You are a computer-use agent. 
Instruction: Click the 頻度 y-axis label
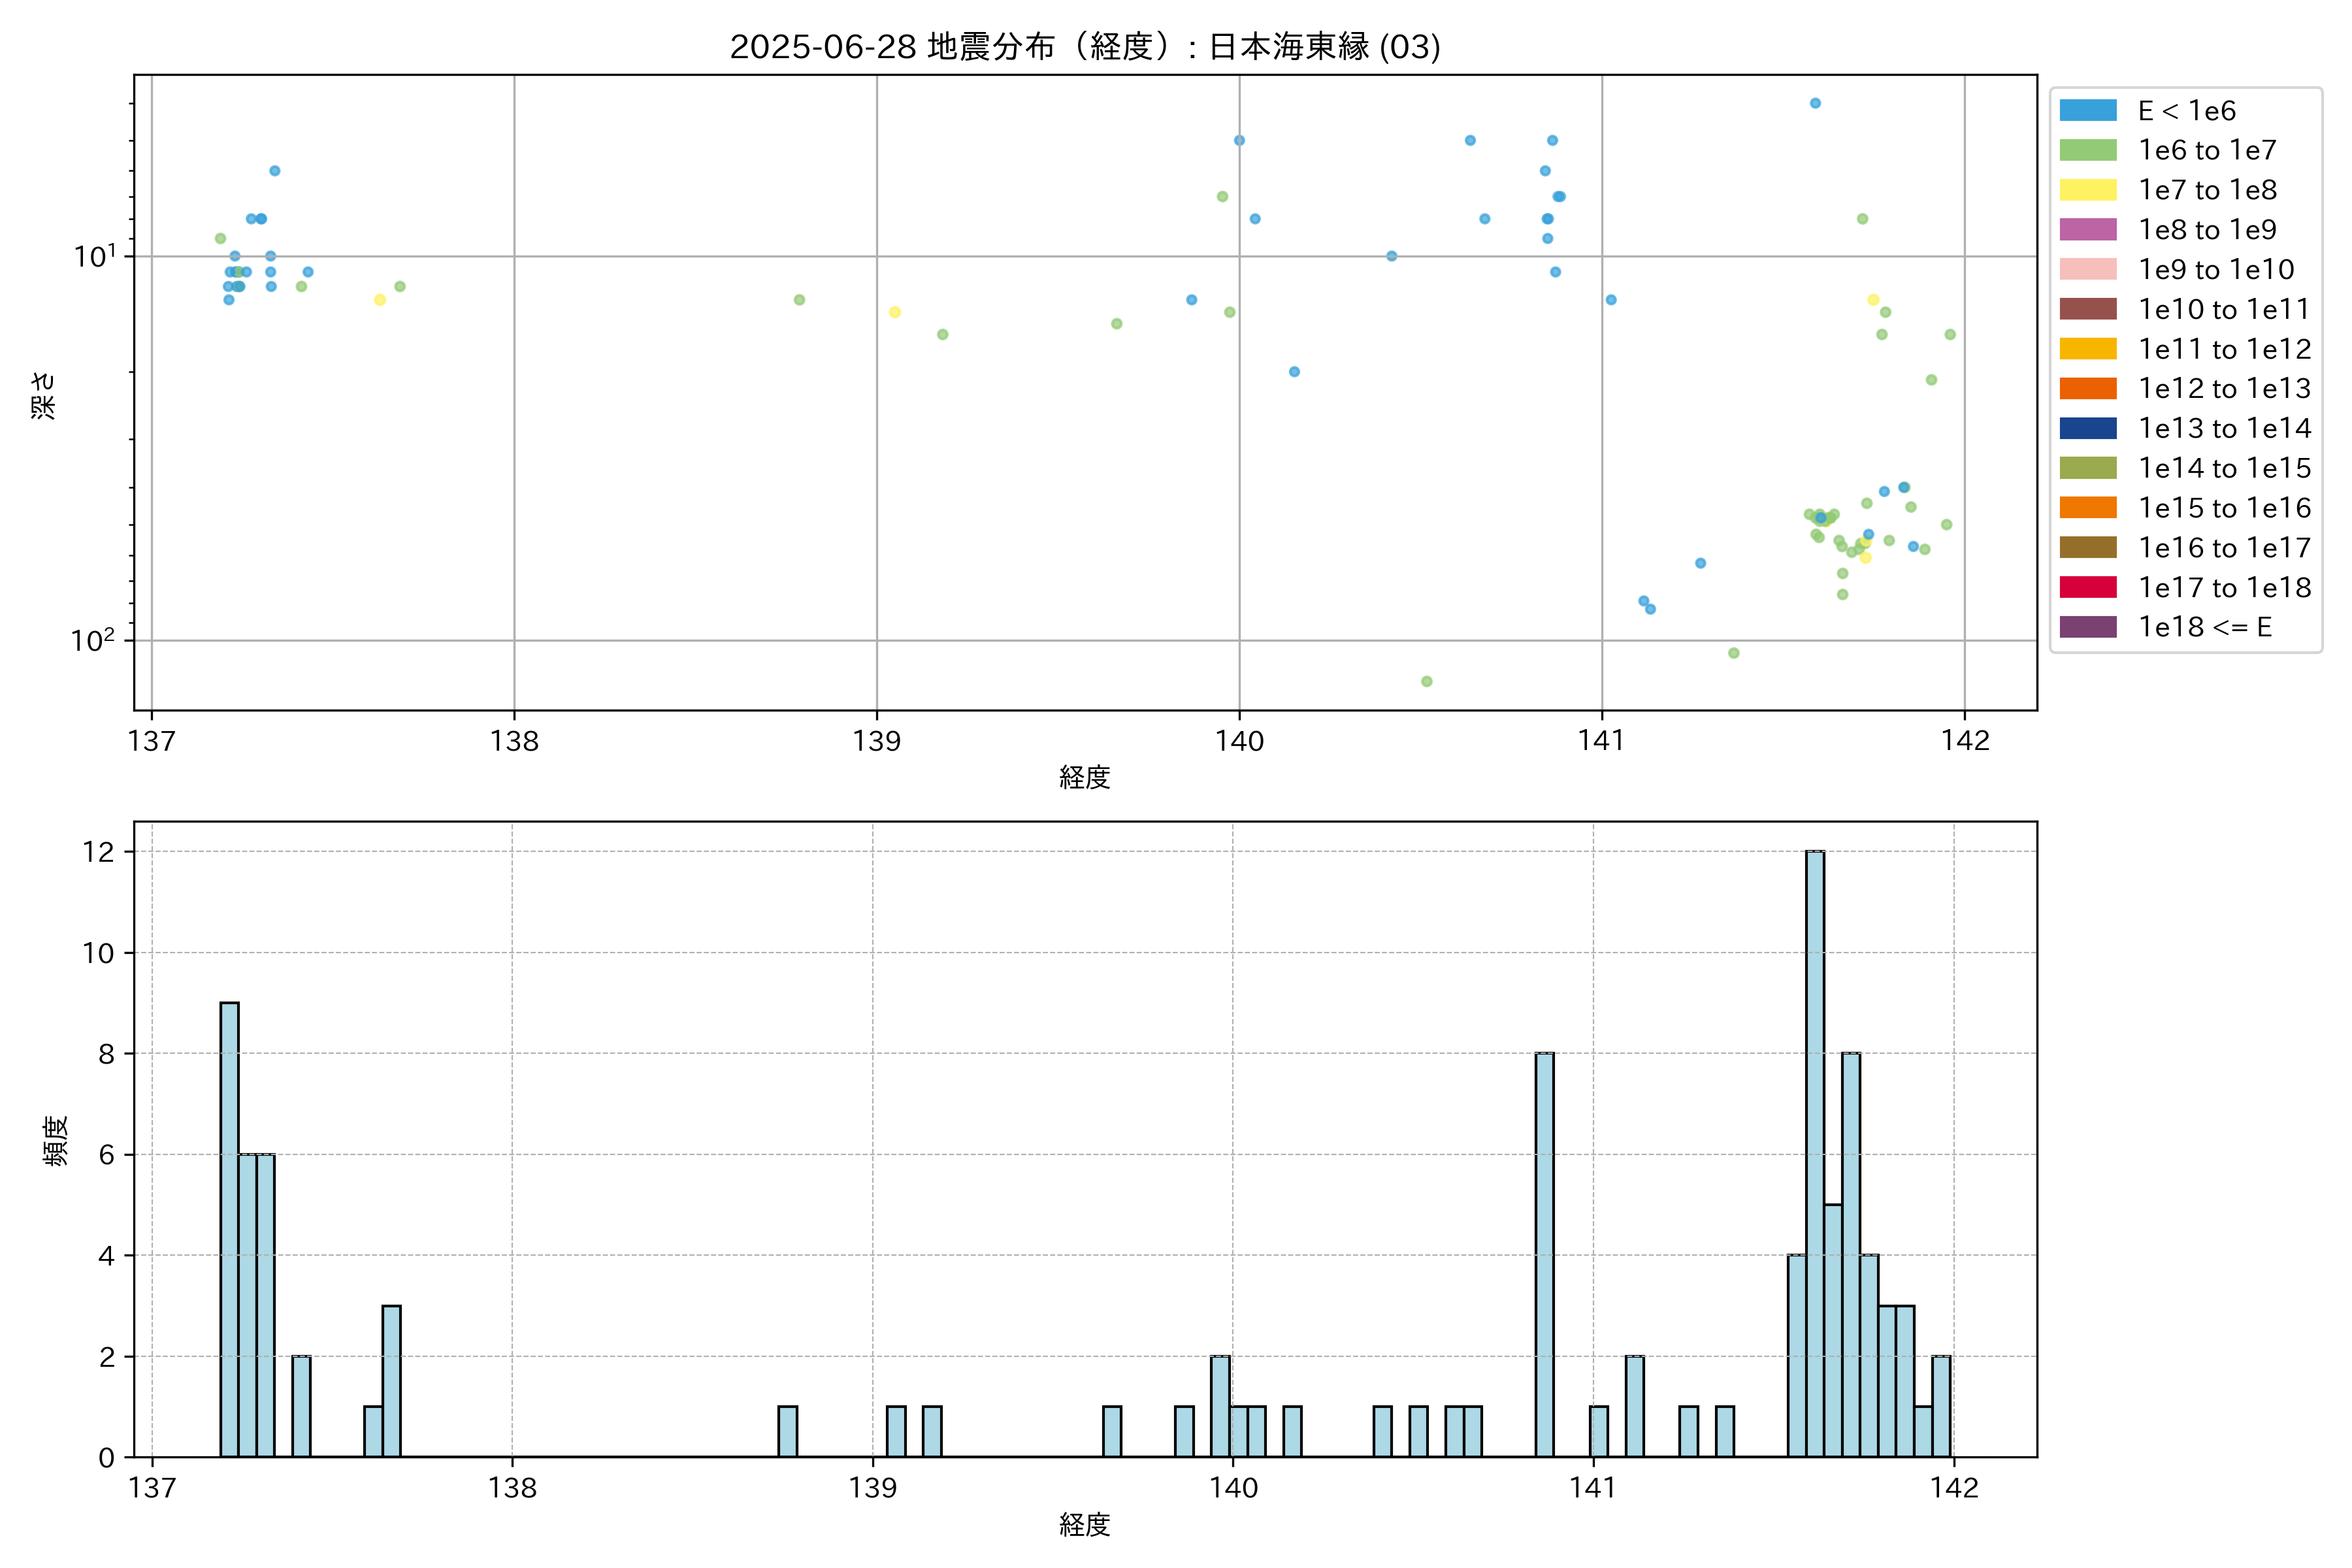point(56,1140)
